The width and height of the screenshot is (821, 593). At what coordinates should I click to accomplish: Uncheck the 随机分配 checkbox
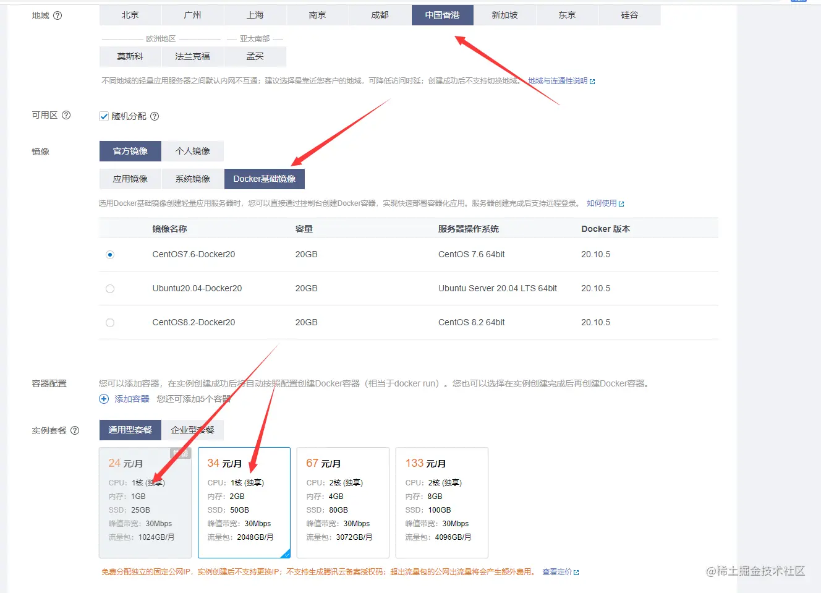pyautogui.click(x=103, y=116)
